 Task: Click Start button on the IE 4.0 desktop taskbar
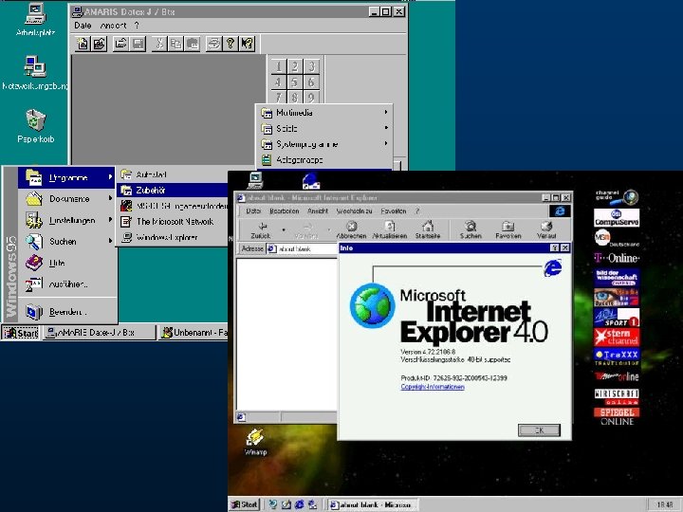[x=245, y=504]
